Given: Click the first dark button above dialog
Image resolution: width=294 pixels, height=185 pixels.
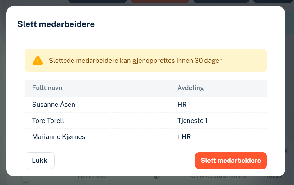Looking at the screenshot, I should (97, 1).
